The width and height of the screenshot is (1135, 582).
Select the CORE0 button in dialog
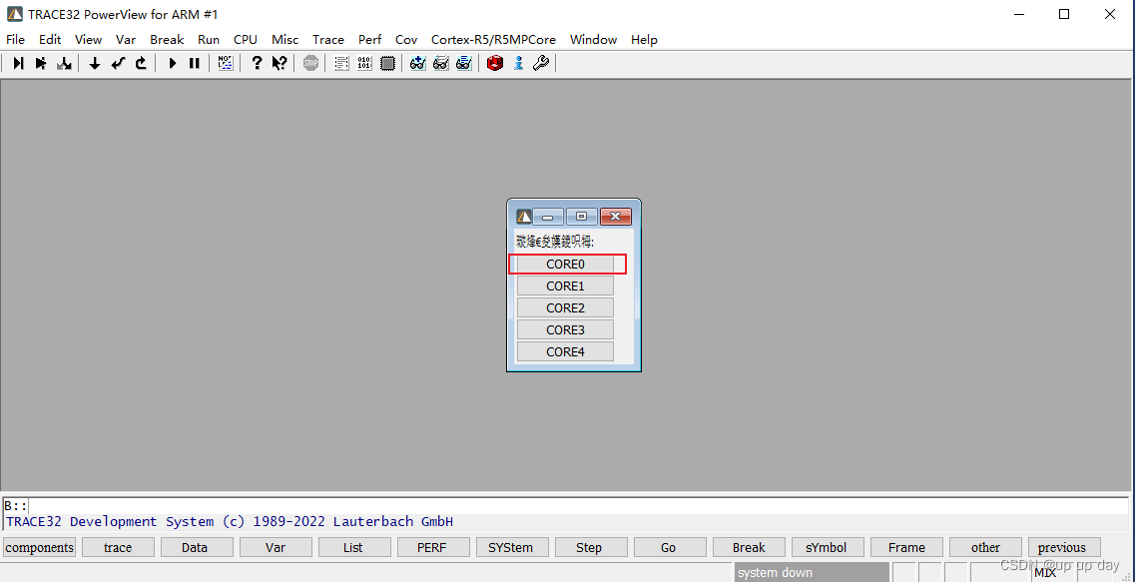coord(565,265)
